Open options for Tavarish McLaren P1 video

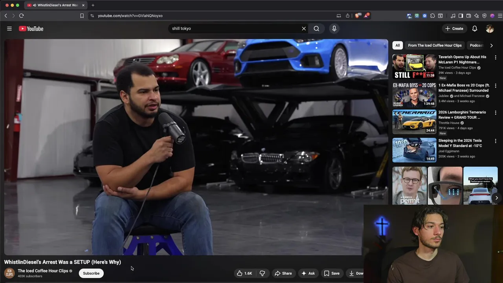click(496, 57)
